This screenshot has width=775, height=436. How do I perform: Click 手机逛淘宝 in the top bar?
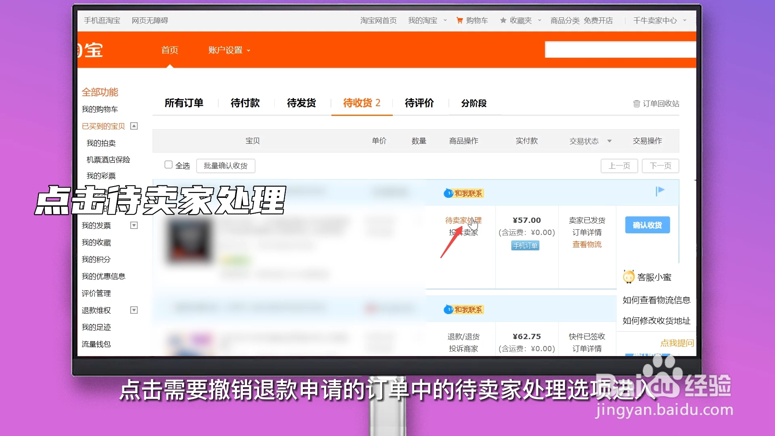coord(102,20)
